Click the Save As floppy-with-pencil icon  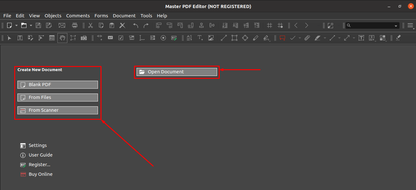click(49, 25)
